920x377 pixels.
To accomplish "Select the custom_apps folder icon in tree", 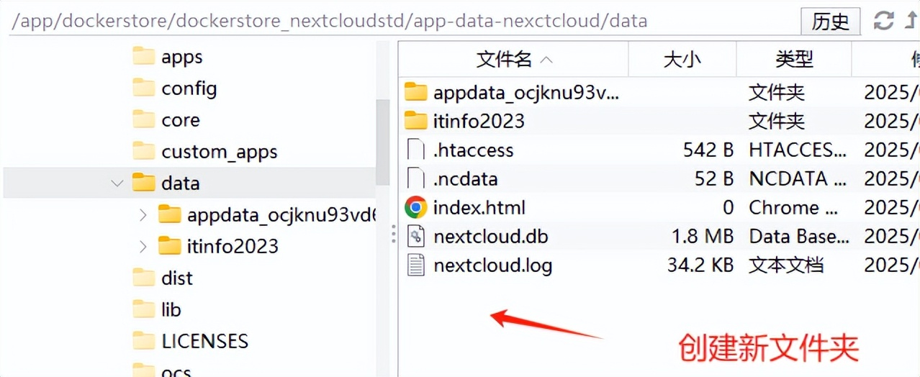I will coord(144,151).
